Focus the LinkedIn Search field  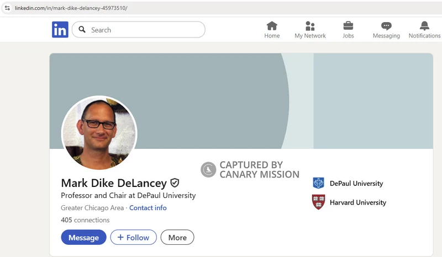tap(139, 30)
